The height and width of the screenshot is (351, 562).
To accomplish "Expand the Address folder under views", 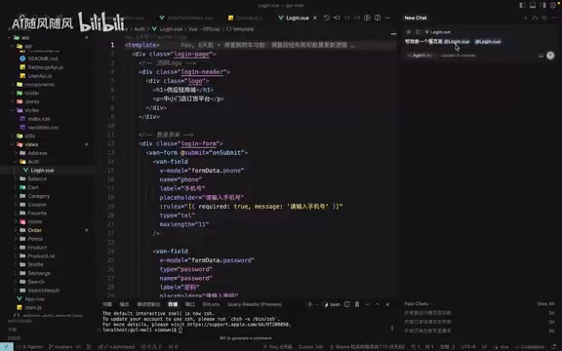I will [37, 153].
